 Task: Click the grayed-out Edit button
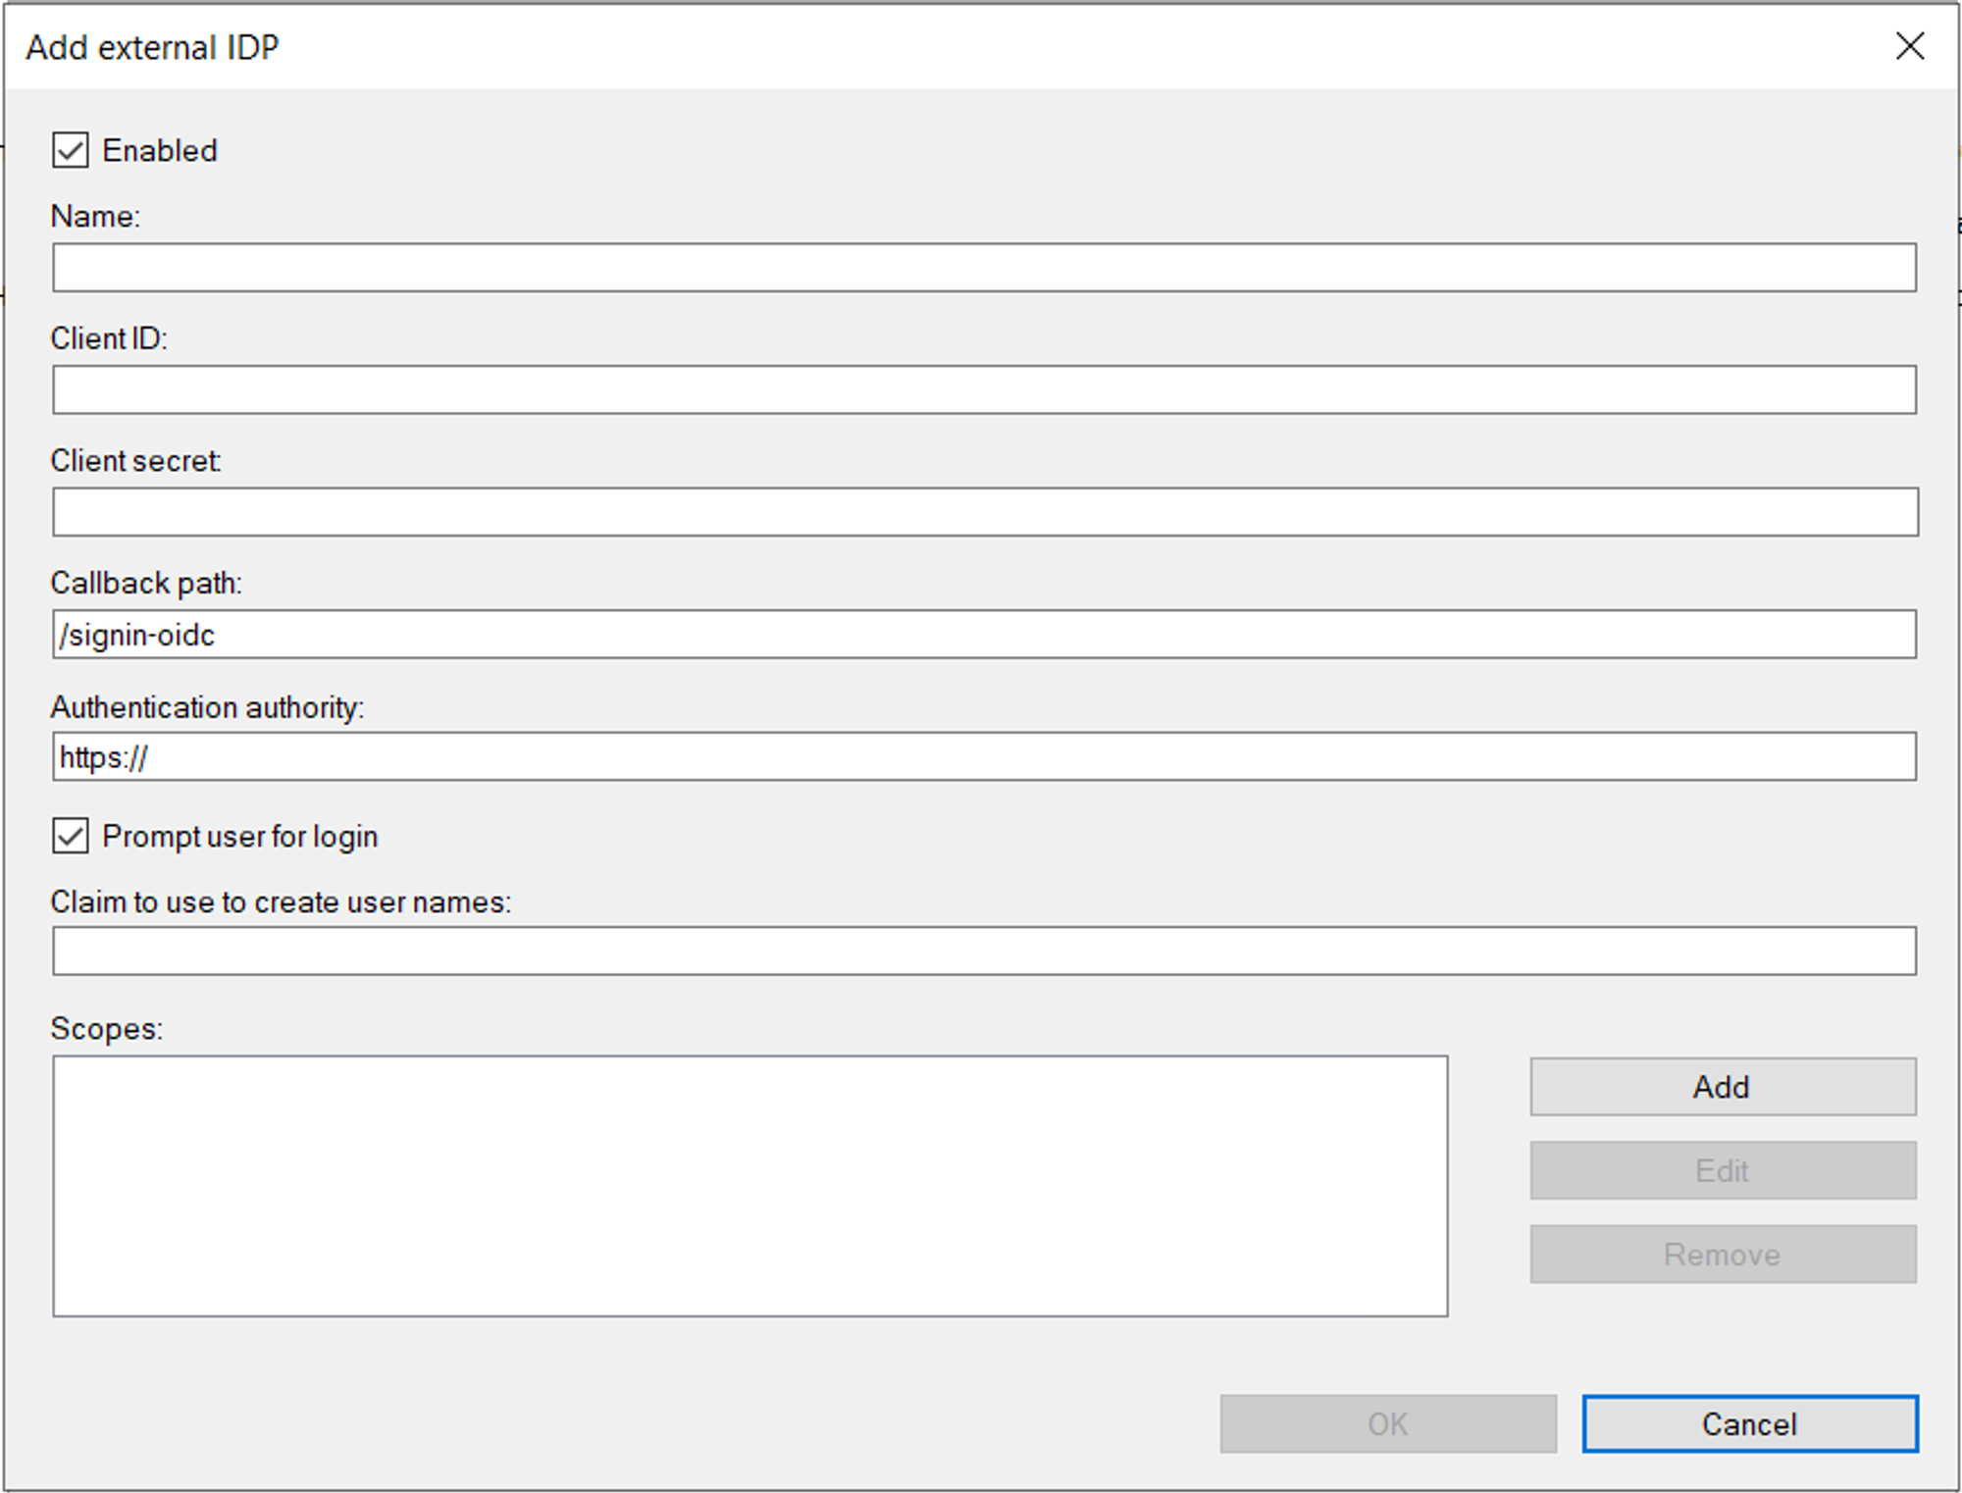click(1721, 1169)
